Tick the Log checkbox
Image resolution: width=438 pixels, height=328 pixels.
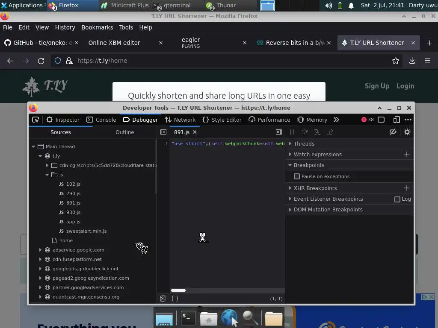[397, 199]
